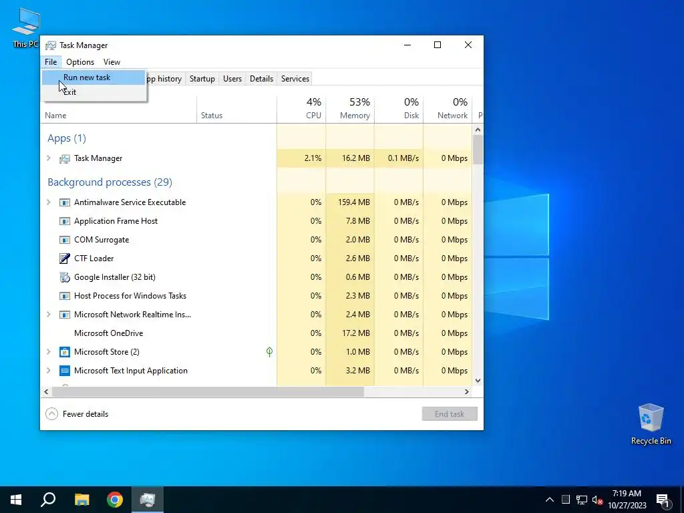Sort processes by CPU usage column
Viewport: 684px width, 513px height.
(x=301, y=109)
